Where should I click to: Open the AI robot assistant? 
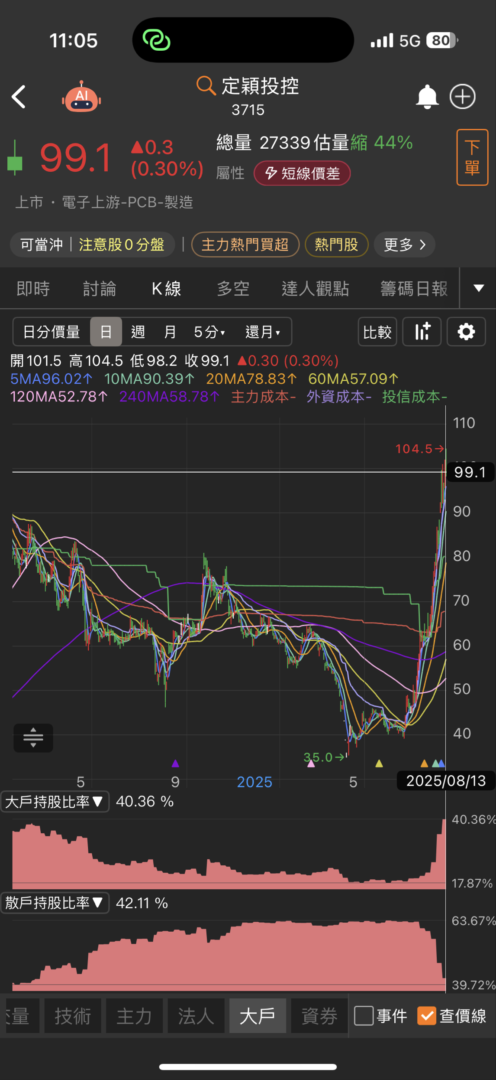coord(81,96)
